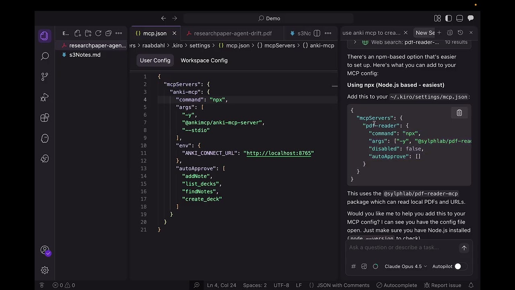Change indentation via Spaces: 2
The height and width of the screenshot is (290, 515).
tap(255, 285)
